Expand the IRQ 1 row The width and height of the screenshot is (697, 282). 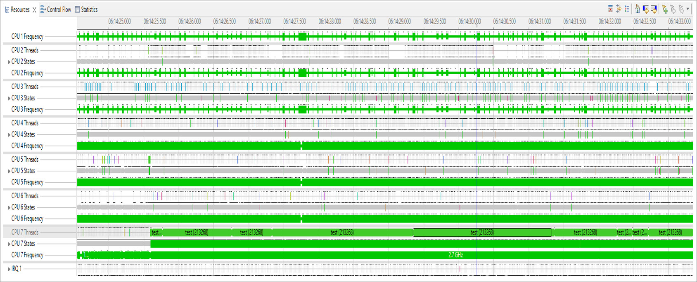tap(9, 269)
